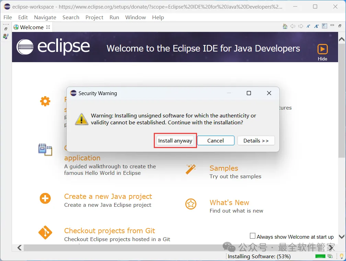Click the Eclipse icon in main title bar
Image resolution: width=346 pixels, height=261 pixels.
point(7,7)
